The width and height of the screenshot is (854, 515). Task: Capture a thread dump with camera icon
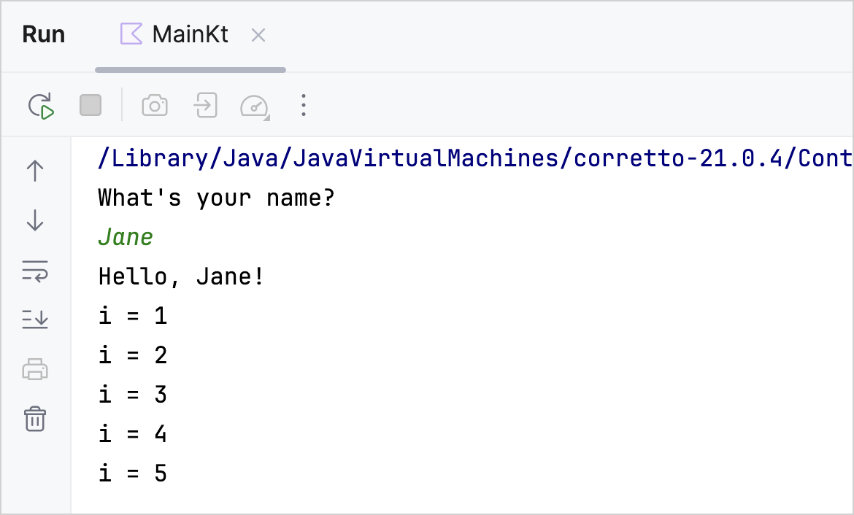coord(154,104)
